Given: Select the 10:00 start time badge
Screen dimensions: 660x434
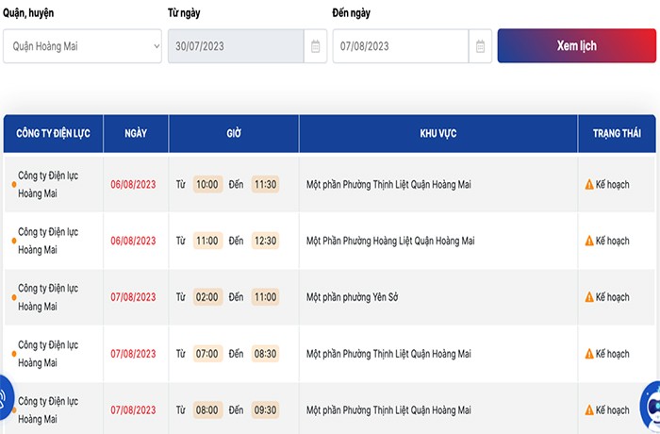Looking at the screenshot, I should 207,184.
